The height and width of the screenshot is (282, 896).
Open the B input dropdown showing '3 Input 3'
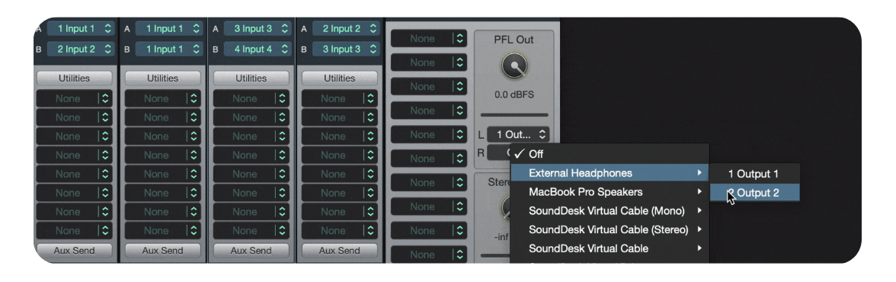click(346, 50)
